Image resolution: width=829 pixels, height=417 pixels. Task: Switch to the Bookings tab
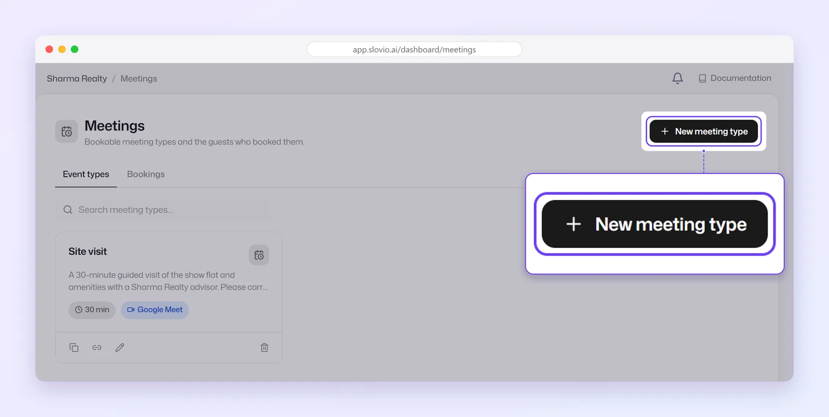pos(146,175)
